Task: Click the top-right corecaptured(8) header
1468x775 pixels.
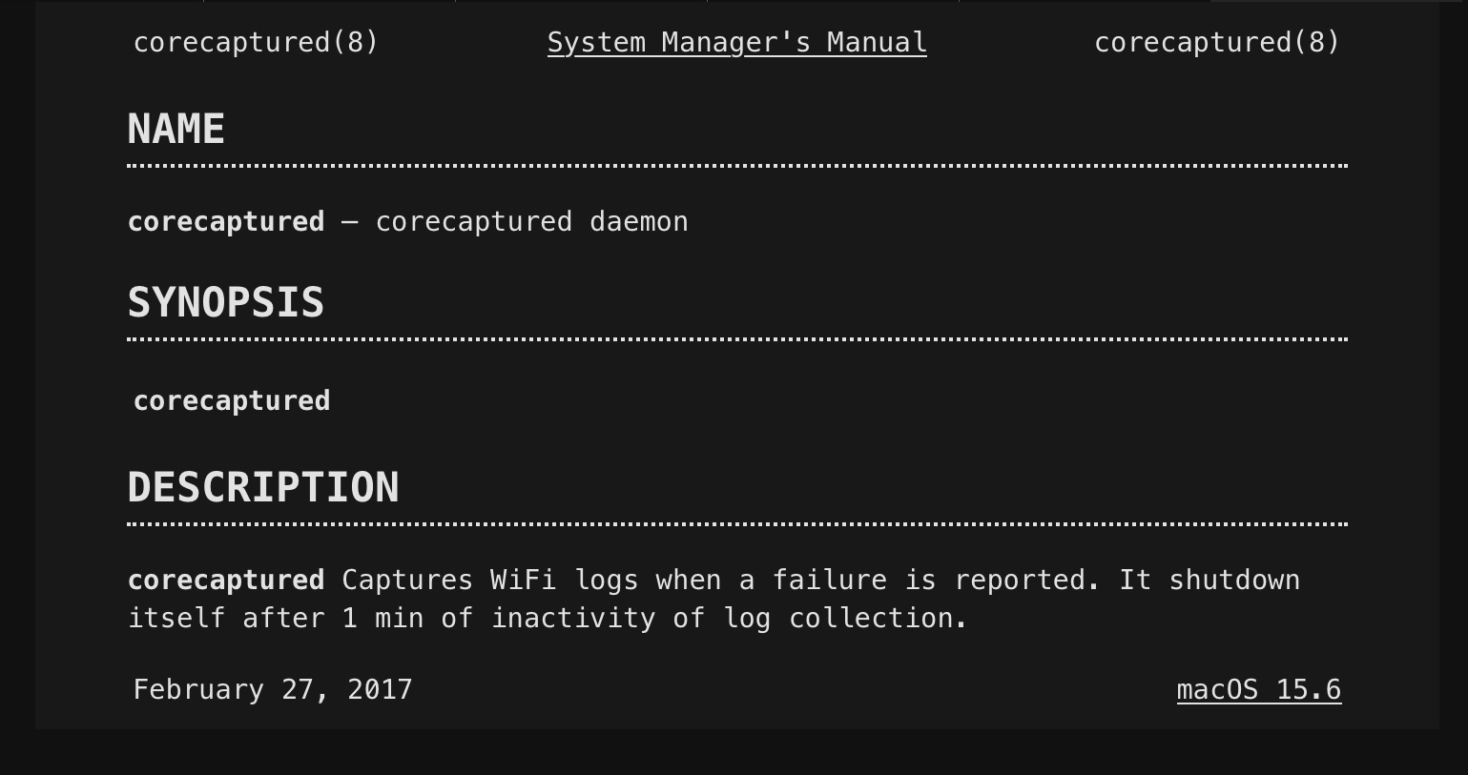Action: pos(1216,43)
